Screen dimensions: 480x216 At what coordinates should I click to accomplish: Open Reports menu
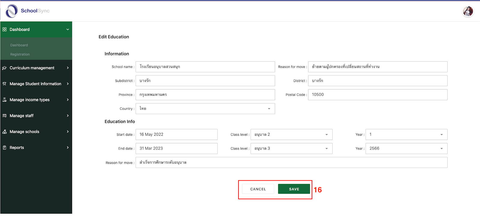[x=36, y=147]
